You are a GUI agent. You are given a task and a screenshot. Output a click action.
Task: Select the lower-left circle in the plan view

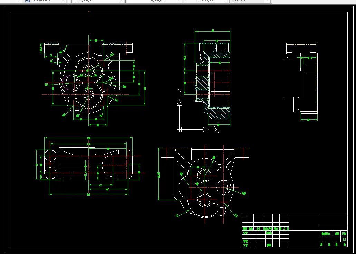[50, 173]
